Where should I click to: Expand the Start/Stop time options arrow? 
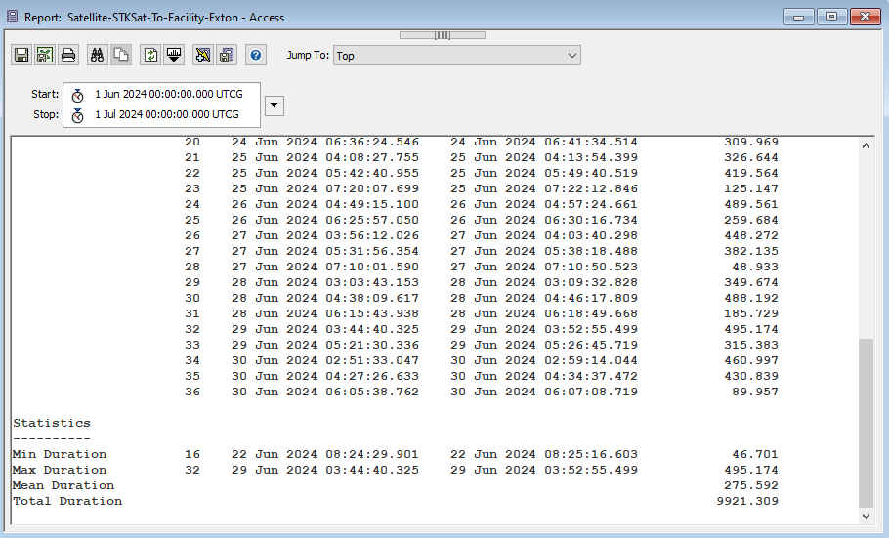tap(275, 104)
